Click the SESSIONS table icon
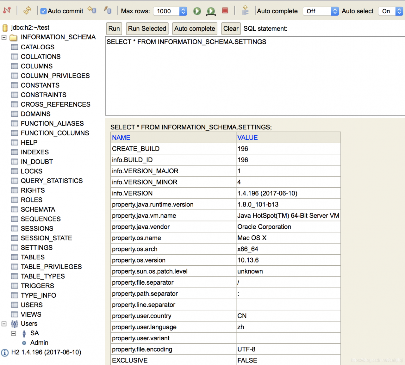 [15, 228]
